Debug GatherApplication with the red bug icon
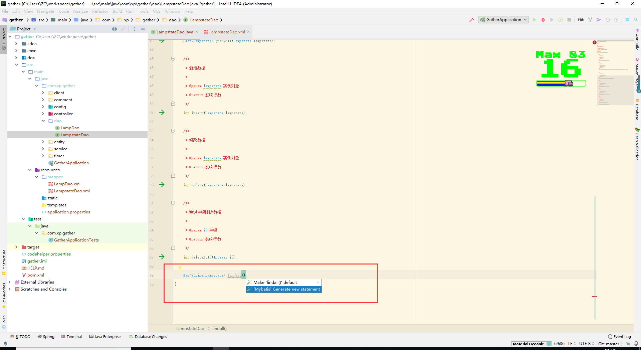Image resolution: width=641 pixels, height=350 pixels. pyautogui.click(x=543, y=20)
